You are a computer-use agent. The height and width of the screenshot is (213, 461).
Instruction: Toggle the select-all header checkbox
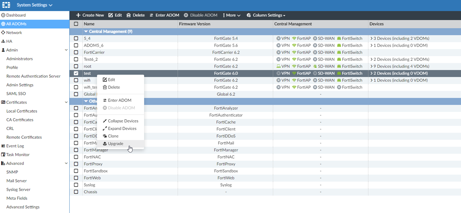click(x=76, y=24)
